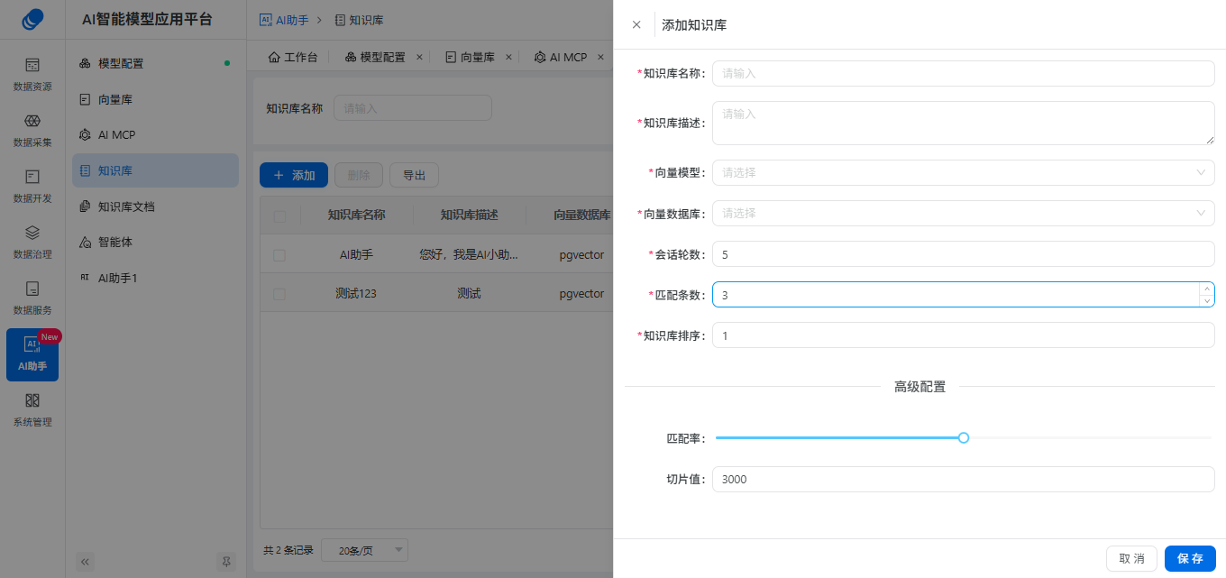Click the 导出 button
Viewport: 1226px width, 578px height.
point(415,175)
